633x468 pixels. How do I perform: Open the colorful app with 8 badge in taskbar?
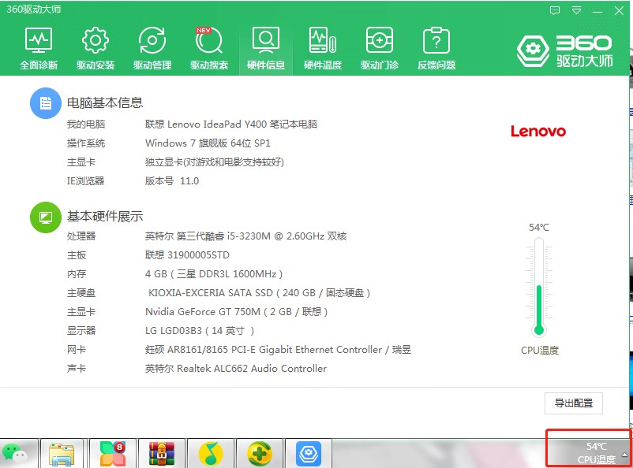(x=113, y=454)
